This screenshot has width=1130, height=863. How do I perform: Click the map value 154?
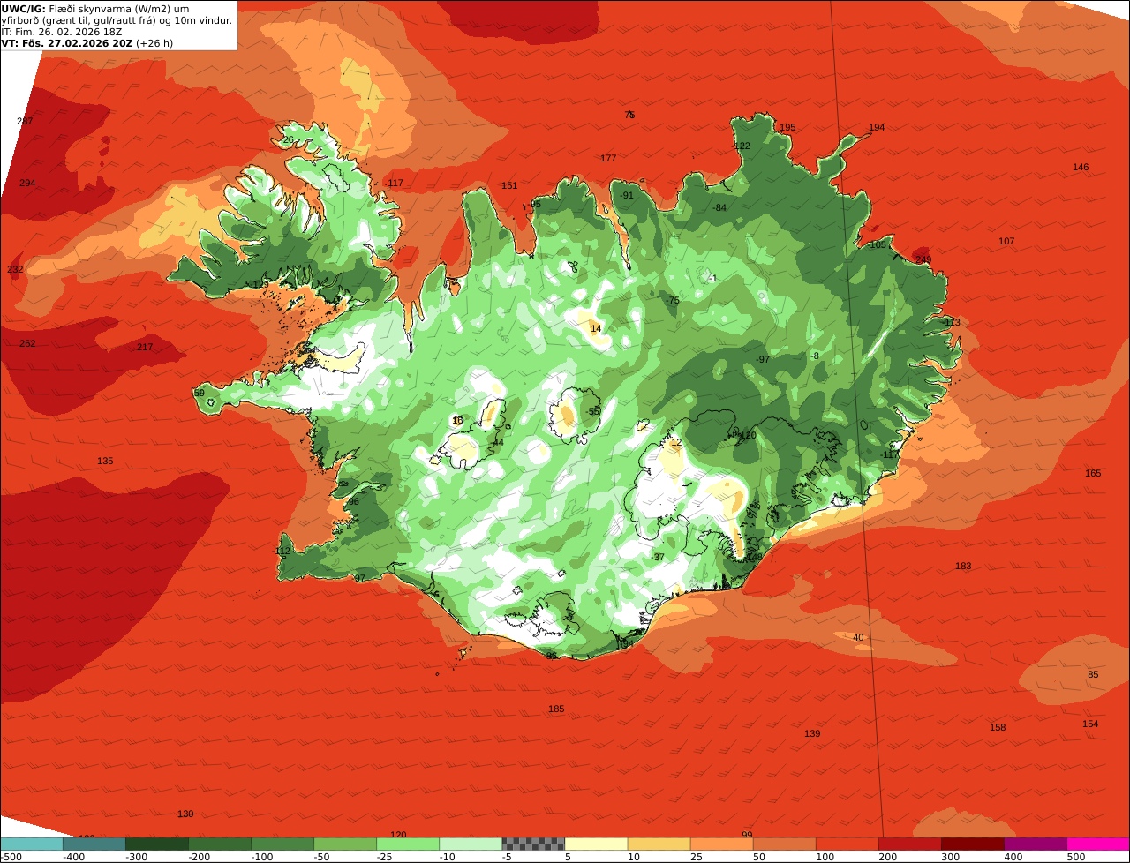tap(1090, 724)
